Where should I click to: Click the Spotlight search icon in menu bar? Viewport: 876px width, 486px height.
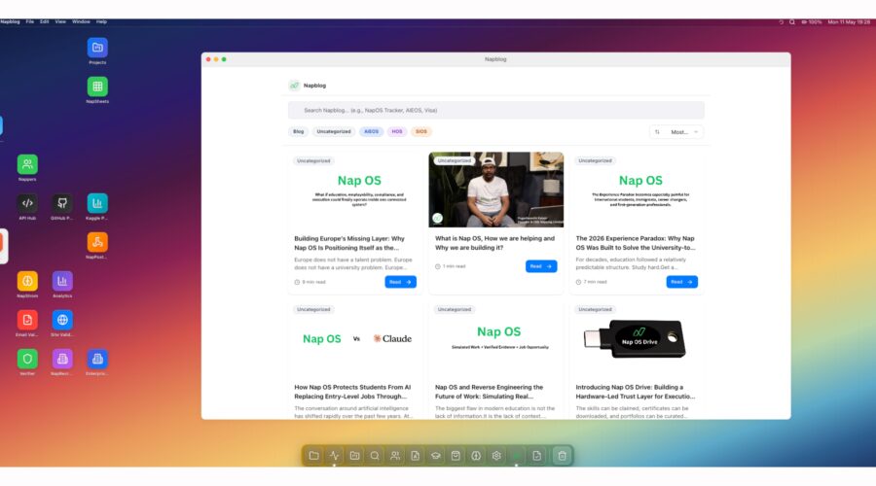pos(791,21)
